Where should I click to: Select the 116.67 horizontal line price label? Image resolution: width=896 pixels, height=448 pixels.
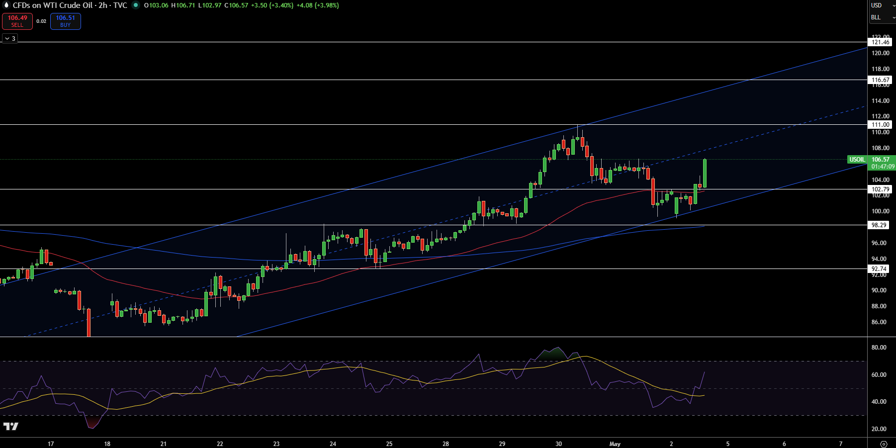tap(881, 80)
